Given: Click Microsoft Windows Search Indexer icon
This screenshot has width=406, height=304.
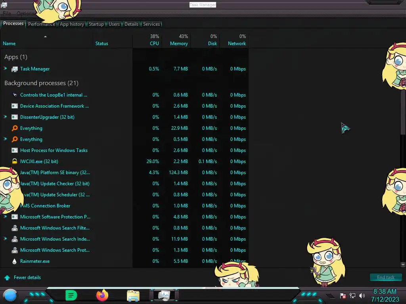Looking at the screenshot, I should pyautogui.click(x=15, y=239).
